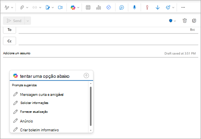The width and height of the screenshot is (201, 139).
Task: Start dictation with the microphone icon
Action: click(x=135, y=7)
